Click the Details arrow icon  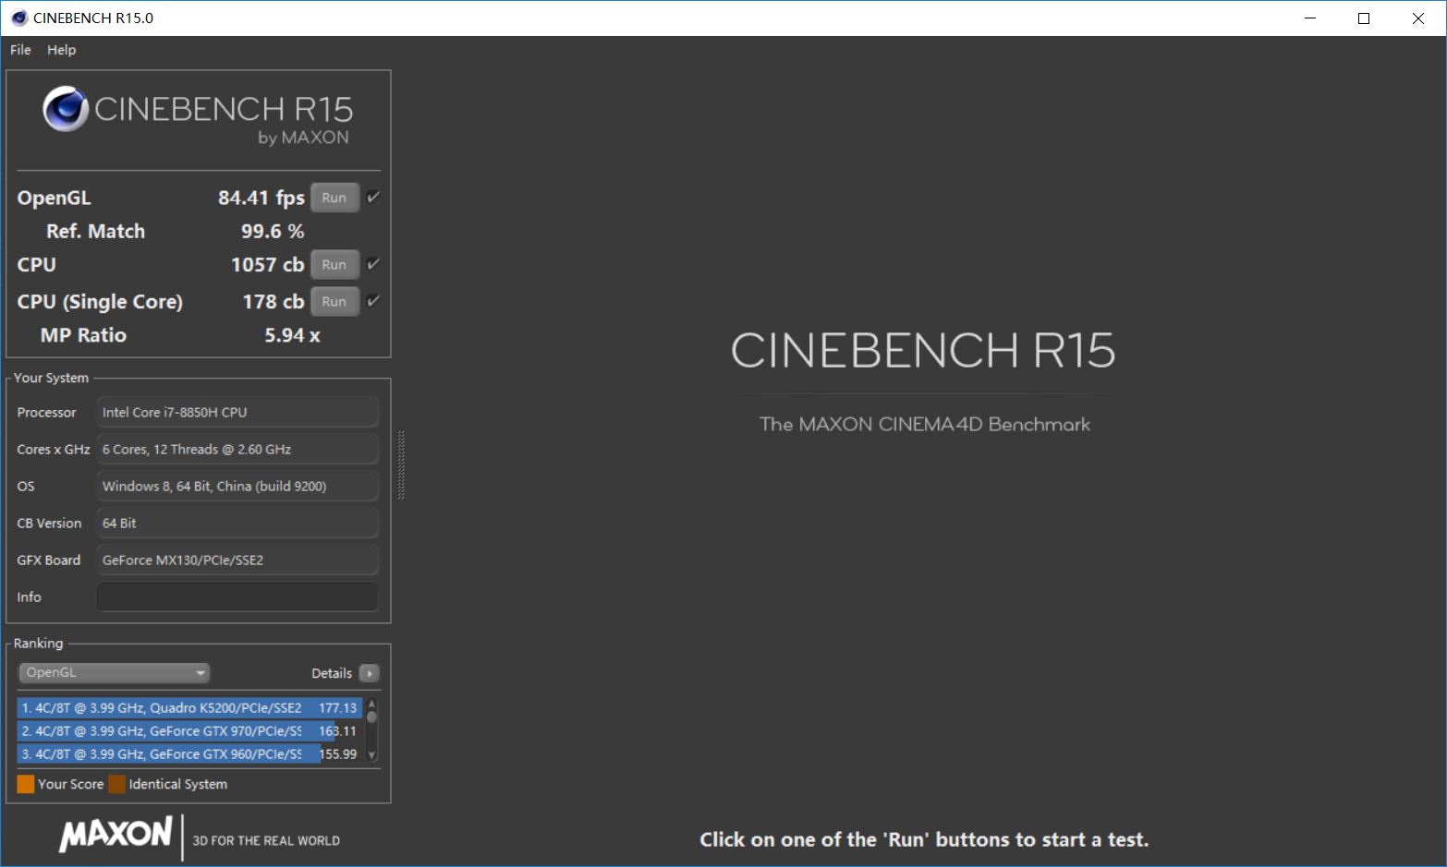370,673
